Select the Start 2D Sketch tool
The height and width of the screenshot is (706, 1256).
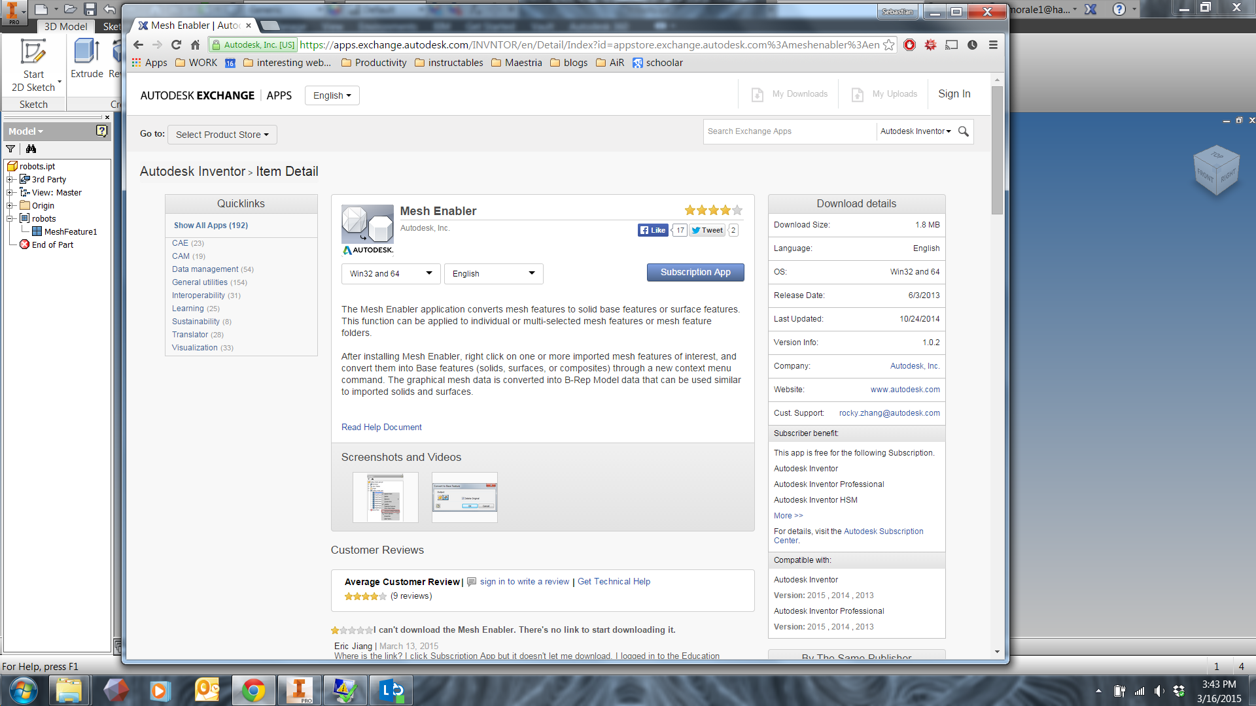pos(33,63)
